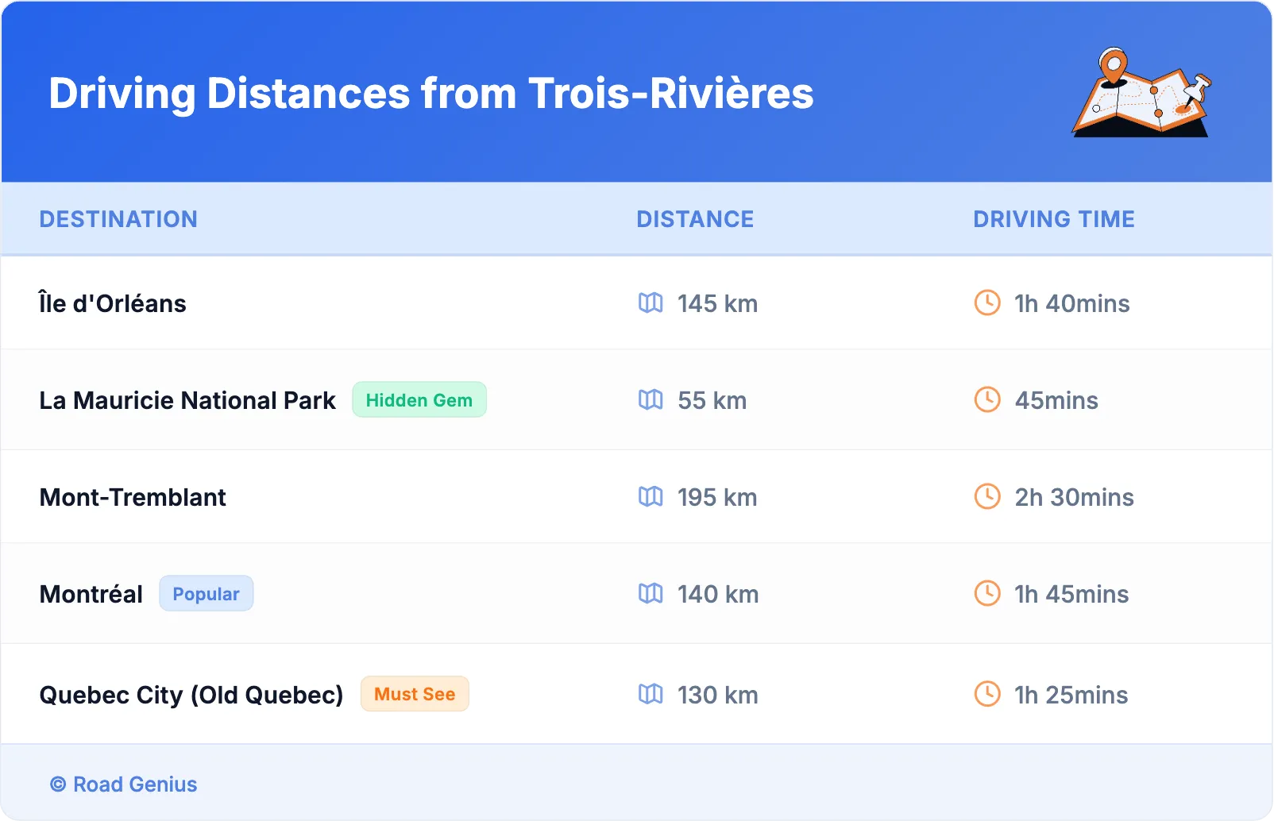Click the clock icon beside 1h 45mins
The width and height of the screenshot is (1274, 821).
click(987, 593)
